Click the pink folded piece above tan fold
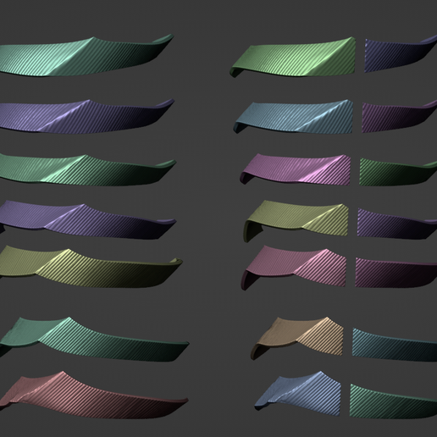Screen dimensions: 437x437 (x=295, y=267)
